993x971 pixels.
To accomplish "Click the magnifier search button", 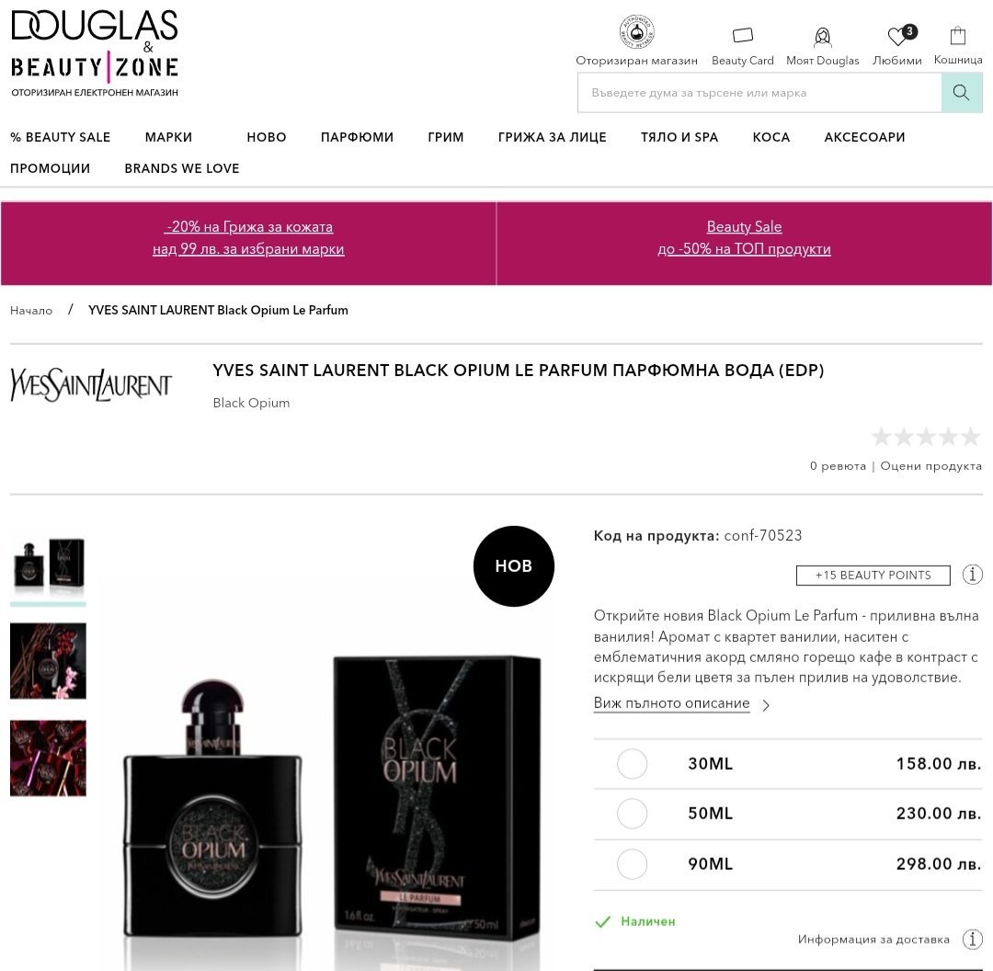I will (962, 93).
